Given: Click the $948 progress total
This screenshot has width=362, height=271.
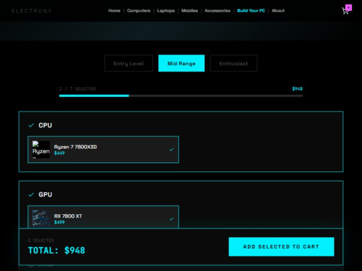Looking at the screenshot, I should click(x=297, y=89).
